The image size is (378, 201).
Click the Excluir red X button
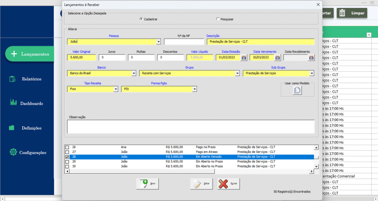click(x=228, y=184)
